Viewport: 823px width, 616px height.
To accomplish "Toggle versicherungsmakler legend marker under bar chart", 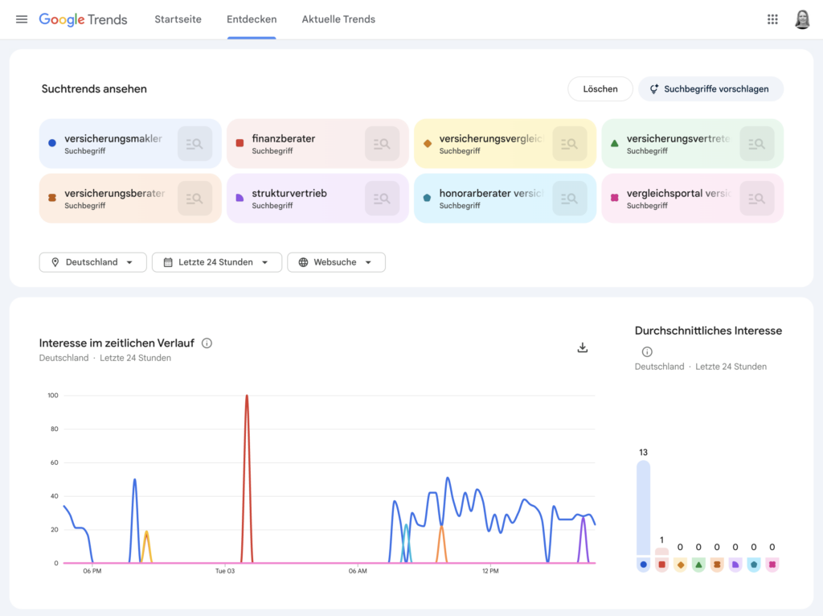I will 643,565.
